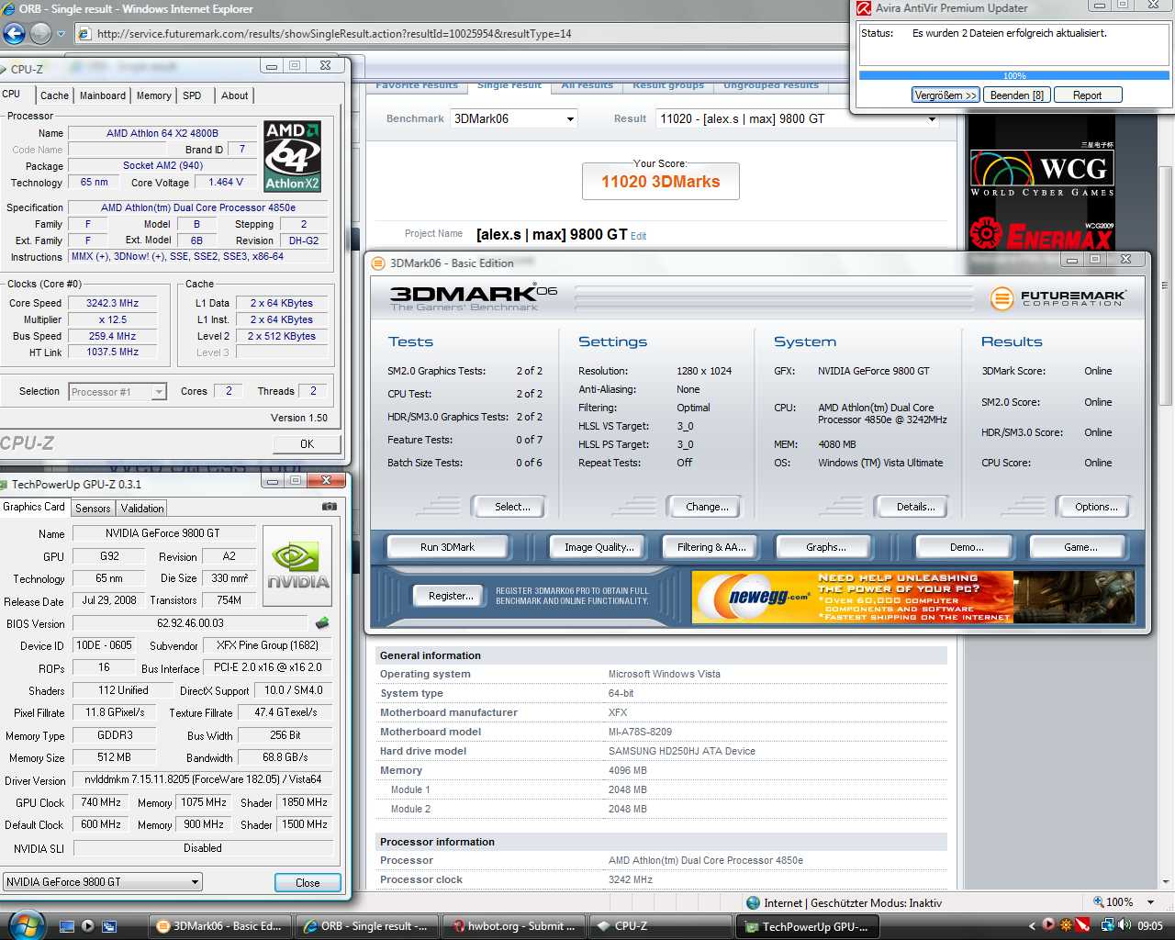Viewport: 1175px width, 940px height.
Task: Switch to GPU-Z Validation tab
Action: [x=142, y=508]
